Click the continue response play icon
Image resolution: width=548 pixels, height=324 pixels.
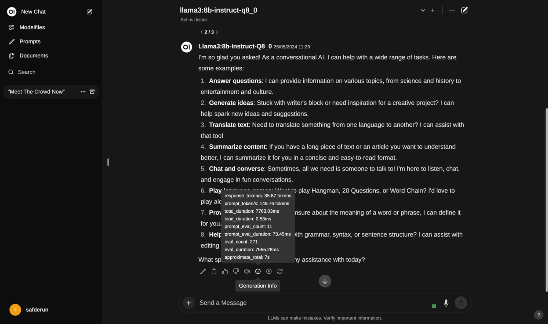[x=269, y=271]
